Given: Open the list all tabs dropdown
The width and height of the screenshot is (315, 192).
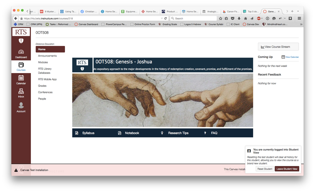Looking at the screenshot, I should point(298,11).
